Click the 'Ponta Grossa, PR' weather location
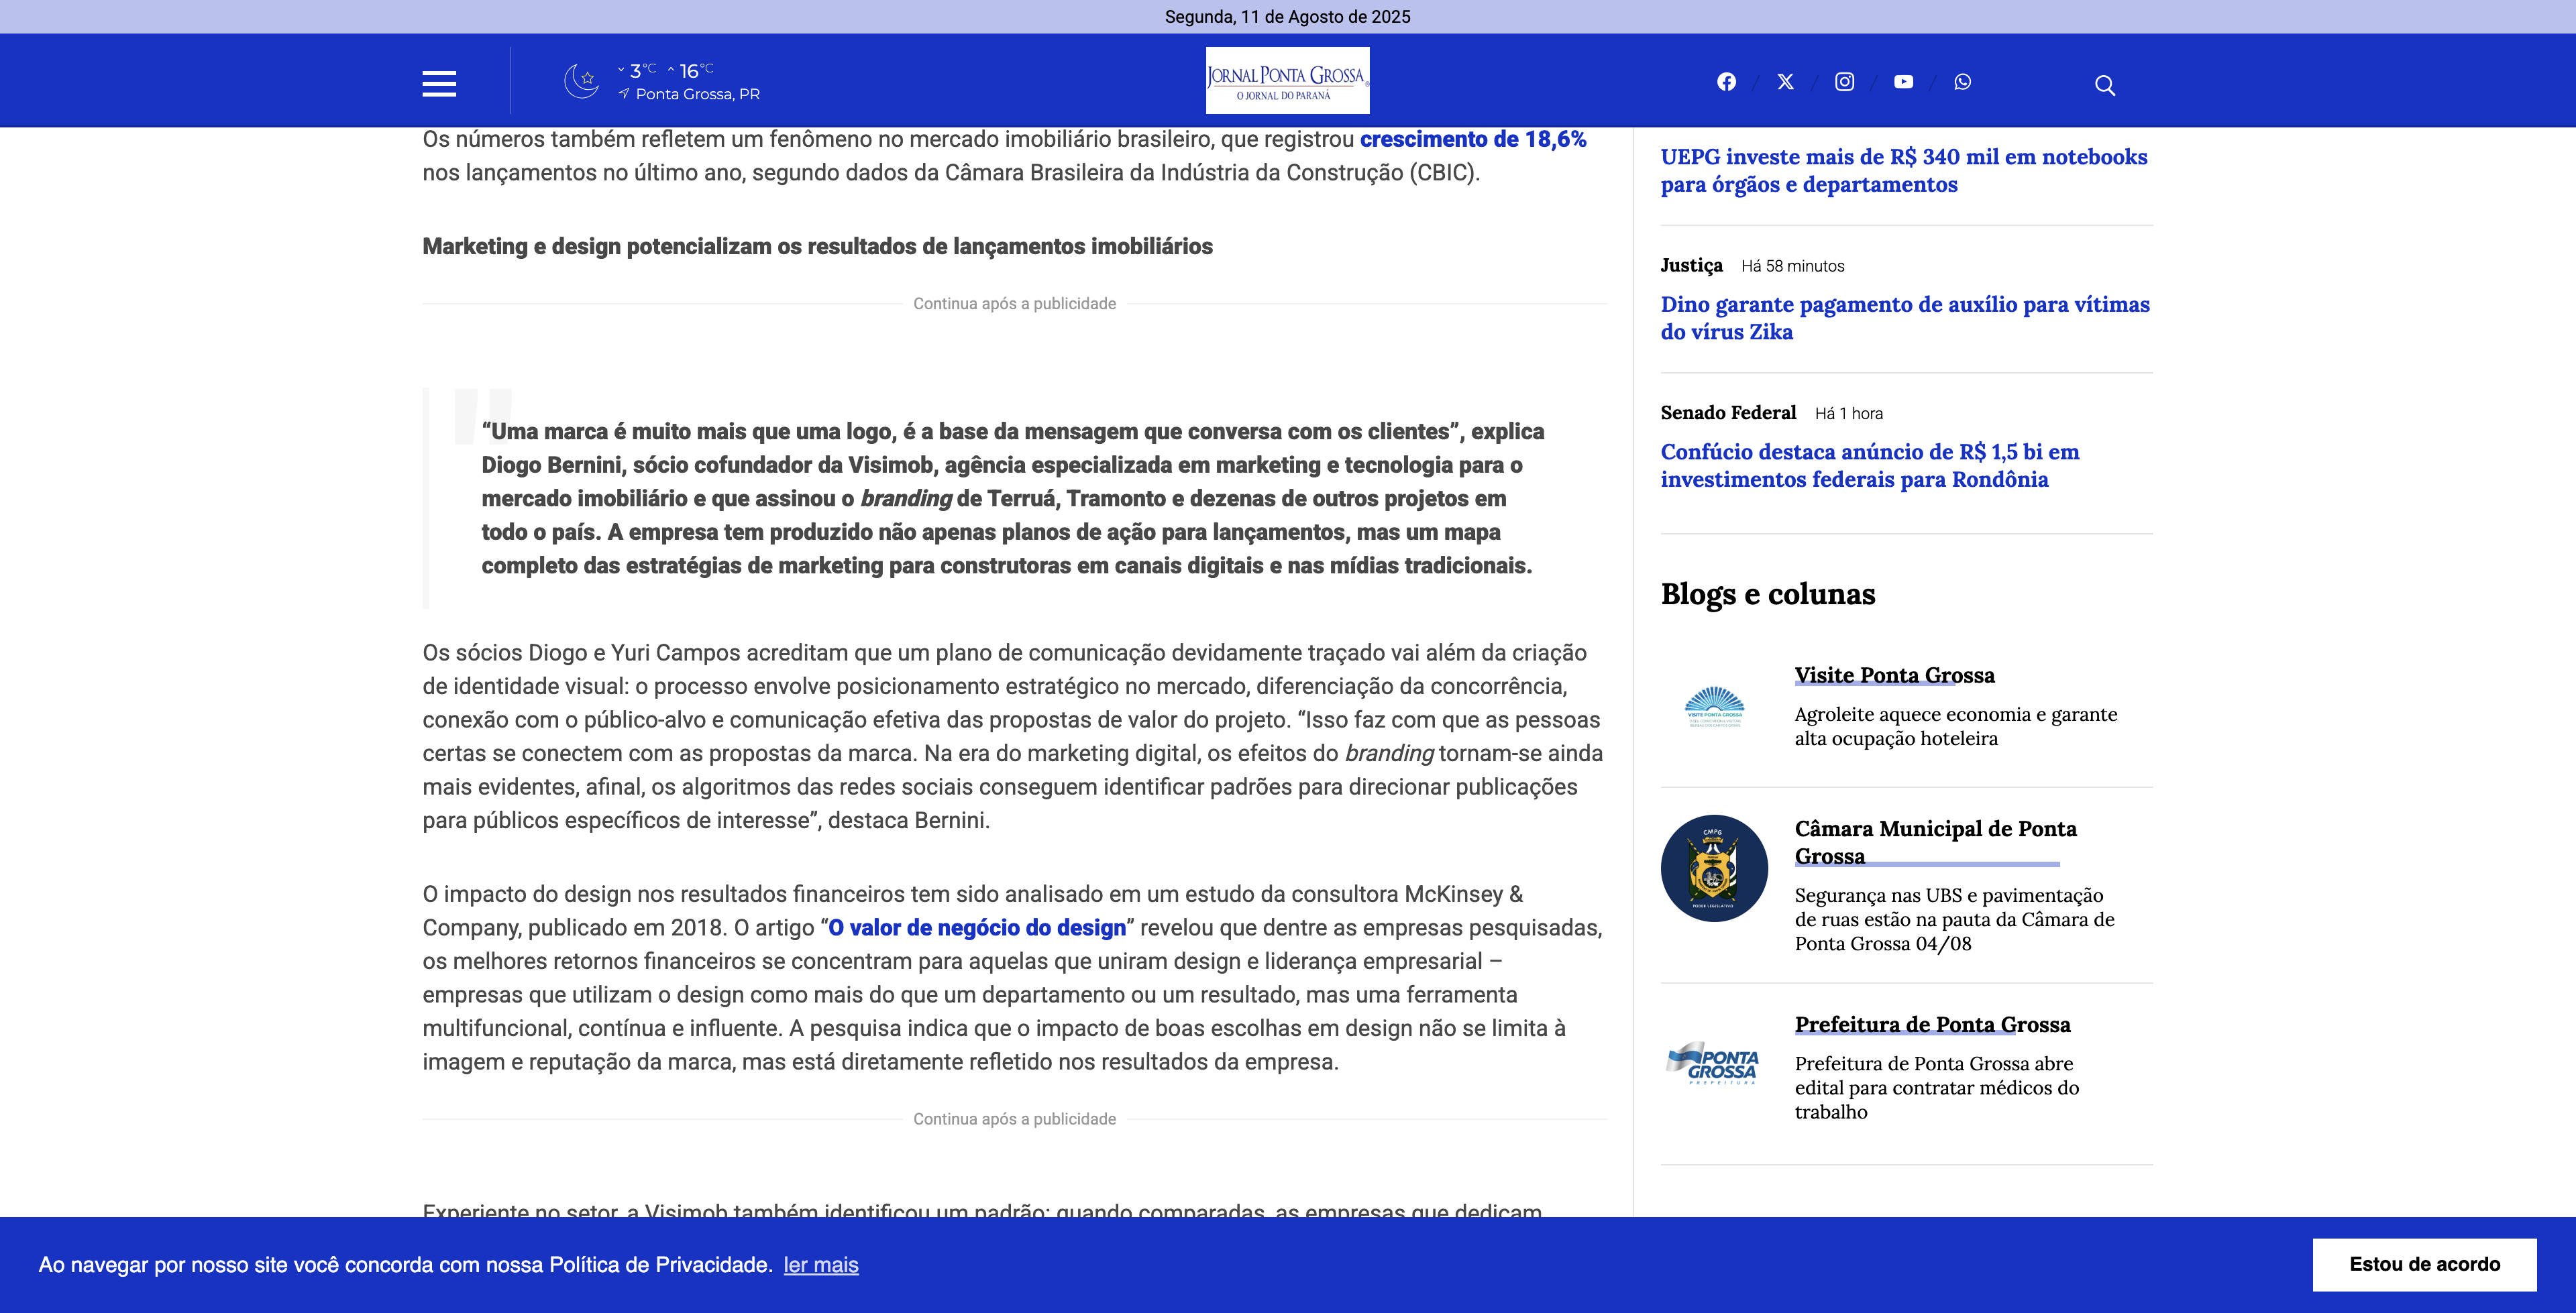The height and width of the screenshot is (1313, 2576). [x=698, y=94]
